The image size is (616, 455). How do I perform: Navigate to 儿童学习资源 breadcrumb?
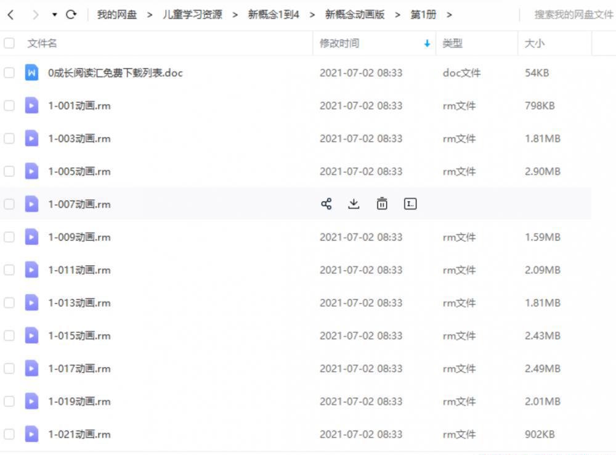192,15
